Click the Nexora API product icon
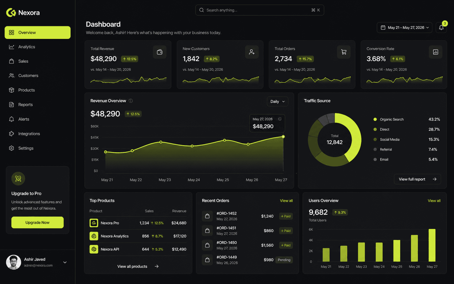Viewport: 454px width, 284px height. (94, 249)
